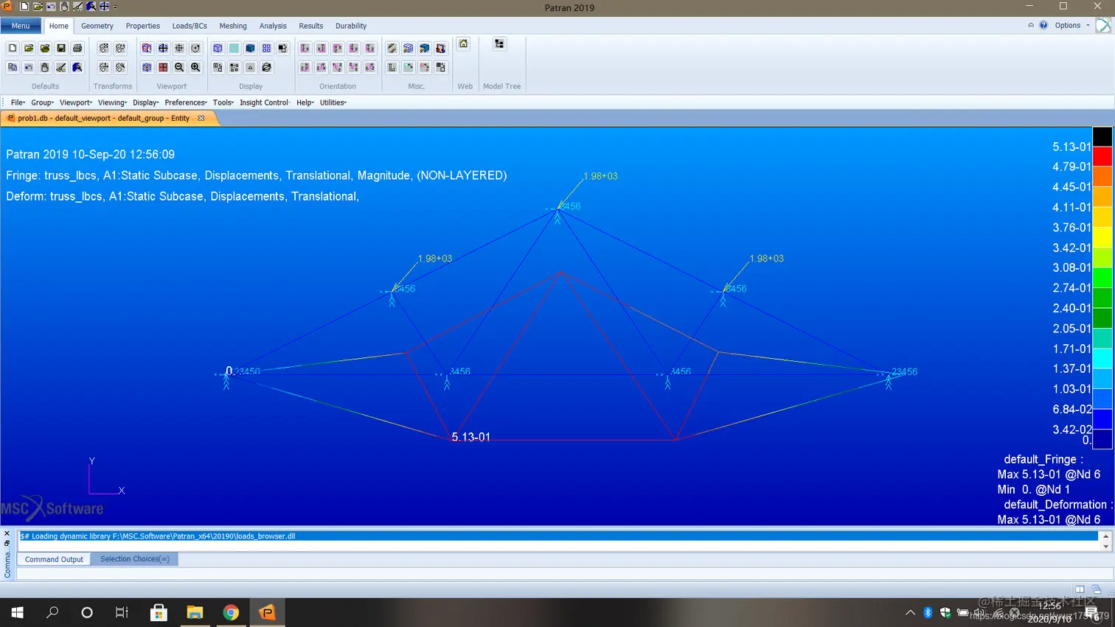1115x627 pixels.
Task: Click the black top swatch in fringe legend
Action: pyautogui.click(x=1102, y=136)
